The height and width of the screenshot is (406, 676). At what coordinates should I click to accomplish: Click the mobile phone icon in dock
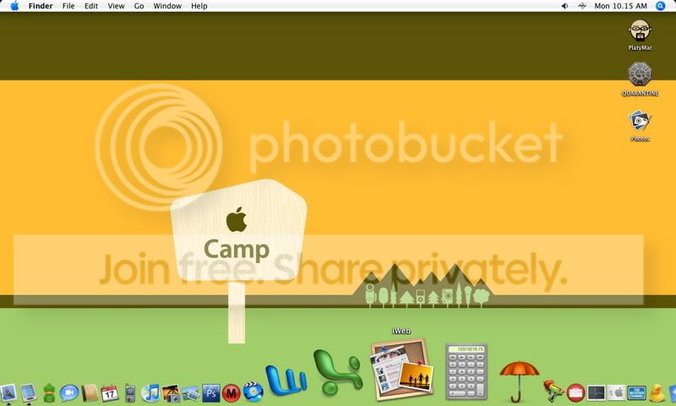click(x=130, y=393)
